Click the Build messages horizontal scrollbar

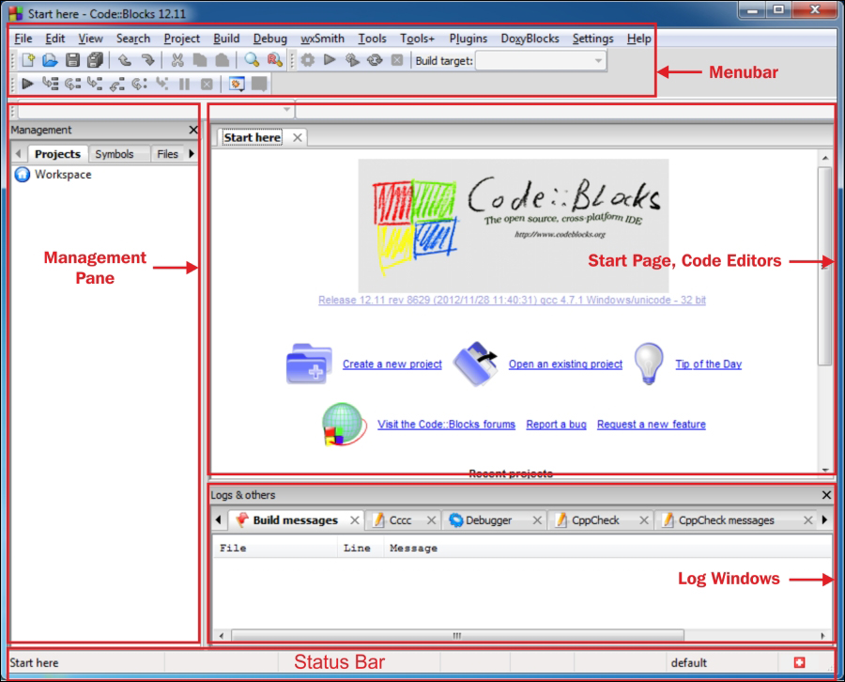point(457,635)
